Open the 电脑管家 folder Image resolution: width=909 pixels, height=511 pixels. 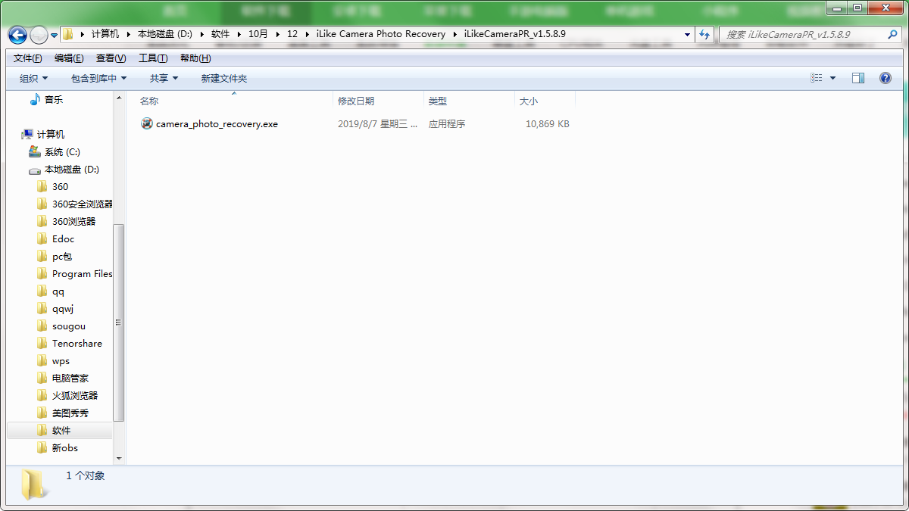(70, 378)
